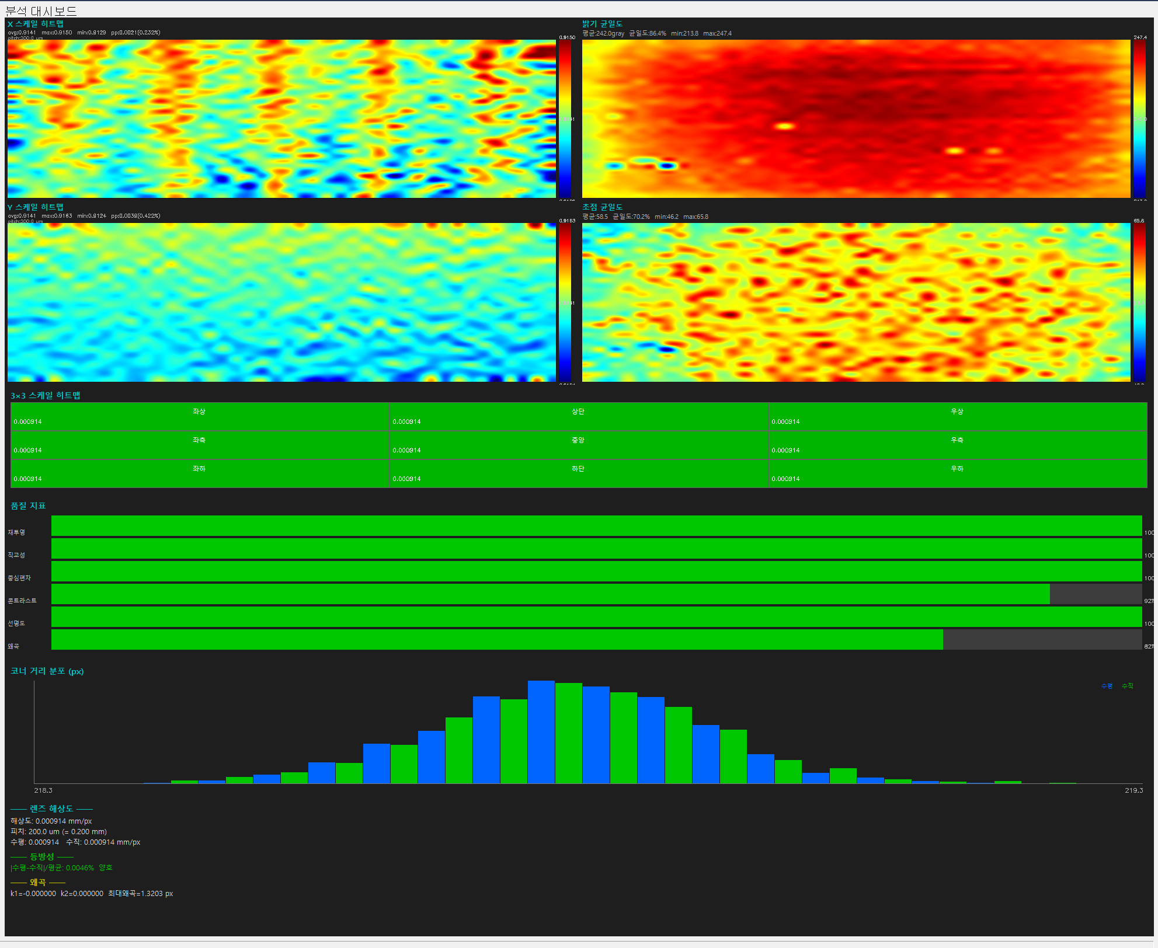
Task: Click the 직교성 quality bar
Action: pyautogui.click(x=597, y=548)
